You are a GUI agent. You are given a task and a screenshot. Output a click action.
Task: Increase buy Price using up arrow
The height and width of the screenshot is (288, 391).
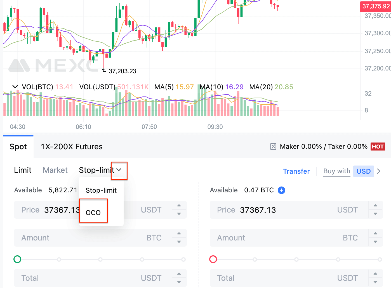point(179,206)
